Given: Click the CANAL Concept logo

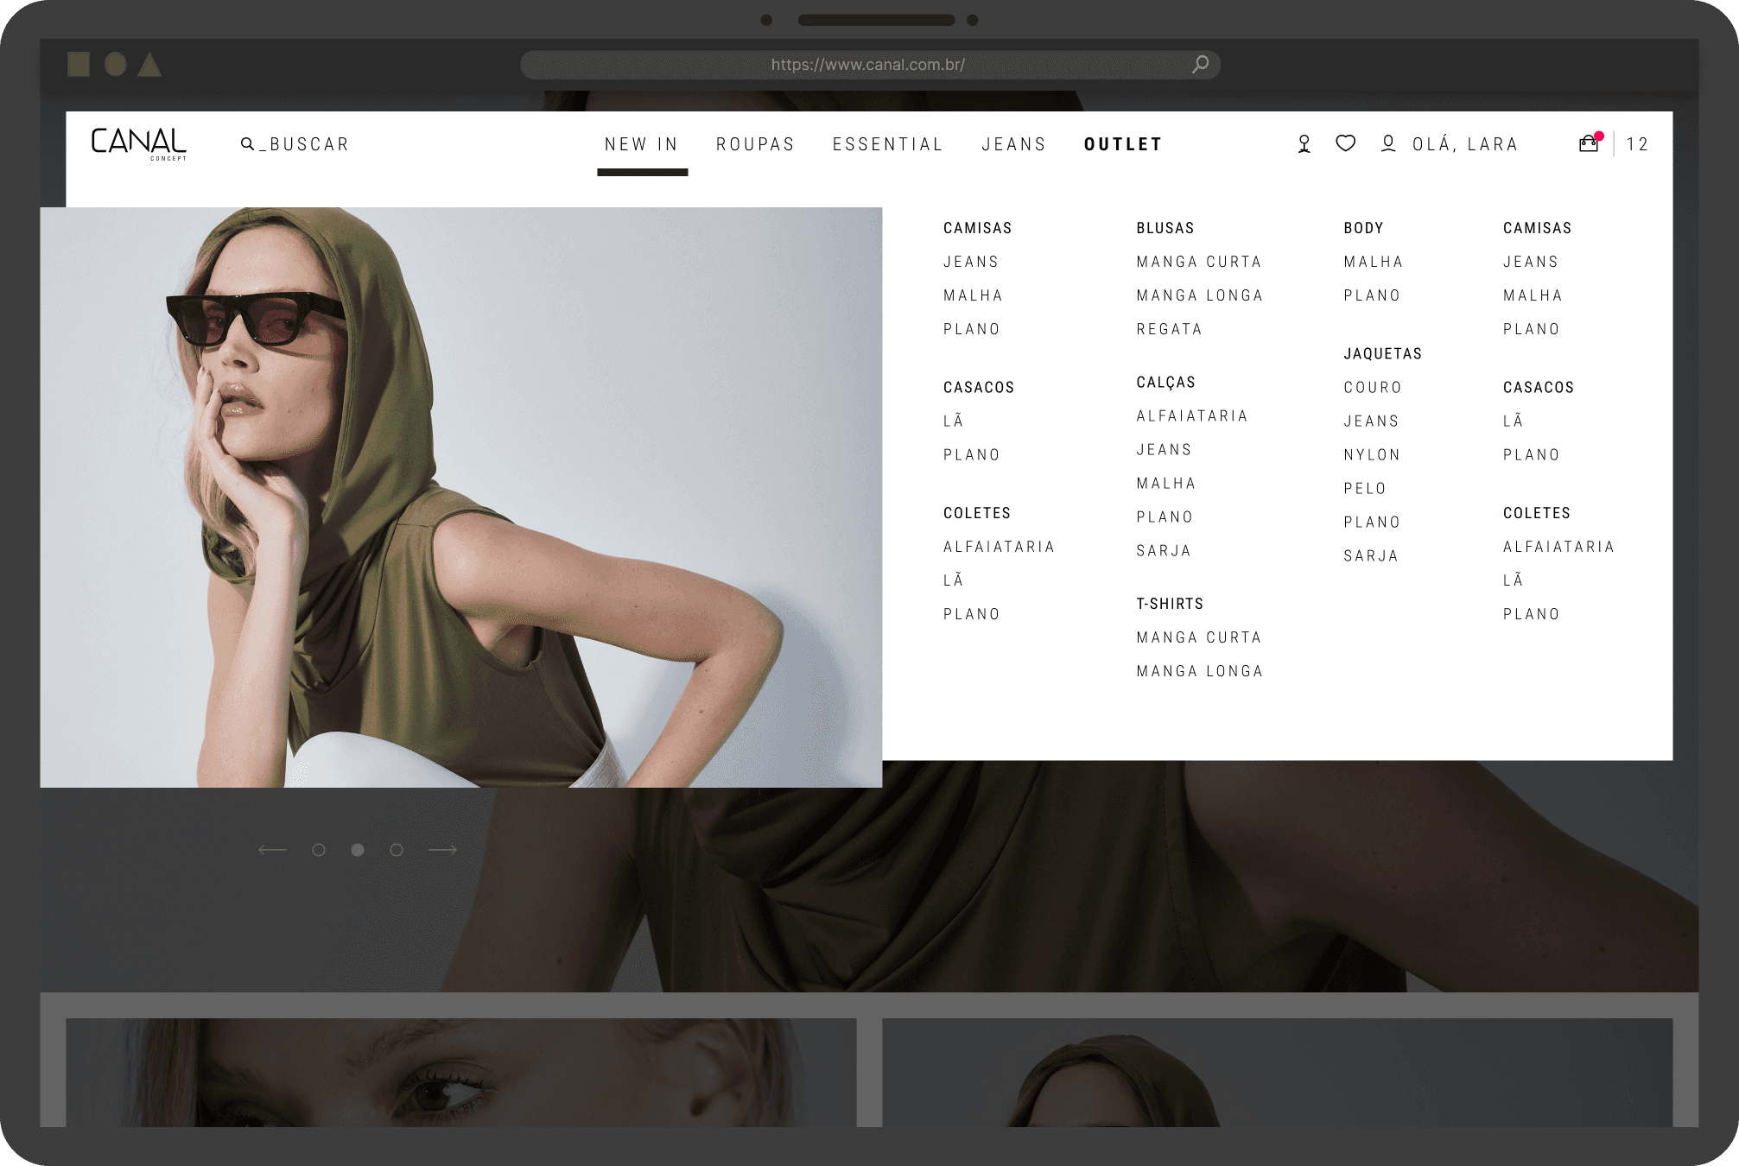Looking at the screenshot, I should [138, 143].
